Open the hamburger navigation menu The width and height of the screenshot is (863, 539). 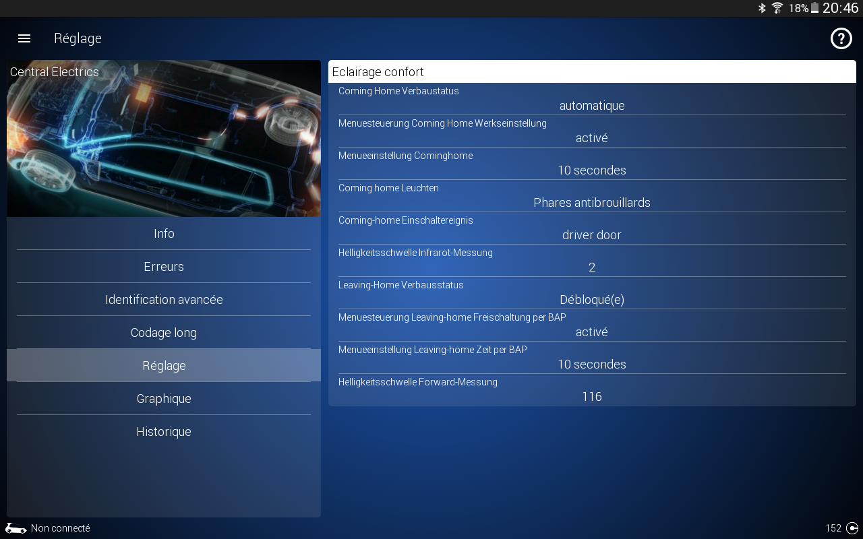point(24,38)
